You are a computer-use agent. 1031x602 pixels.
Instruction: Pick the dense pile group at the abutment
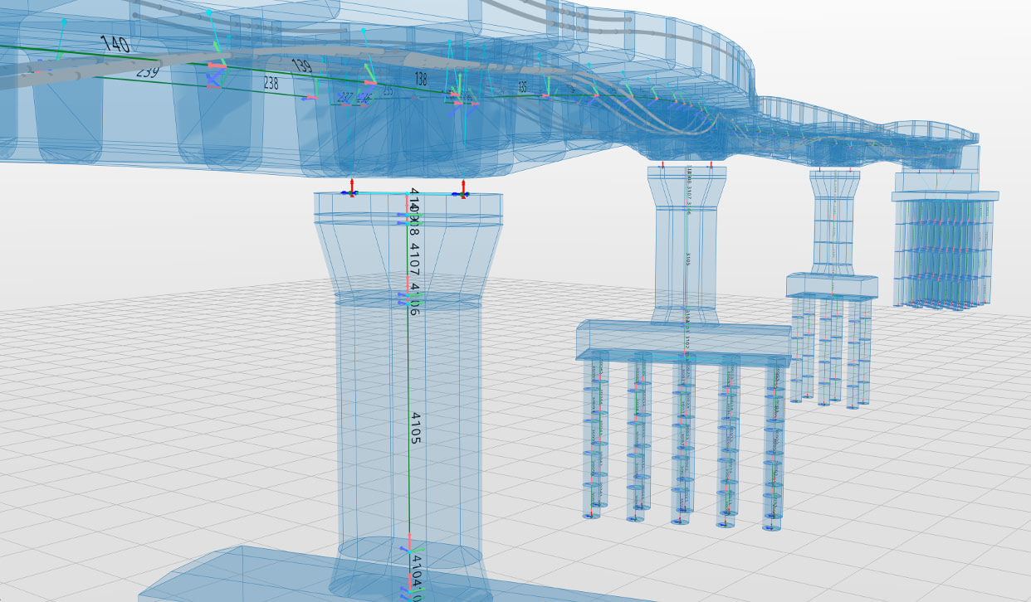point(944,253)
